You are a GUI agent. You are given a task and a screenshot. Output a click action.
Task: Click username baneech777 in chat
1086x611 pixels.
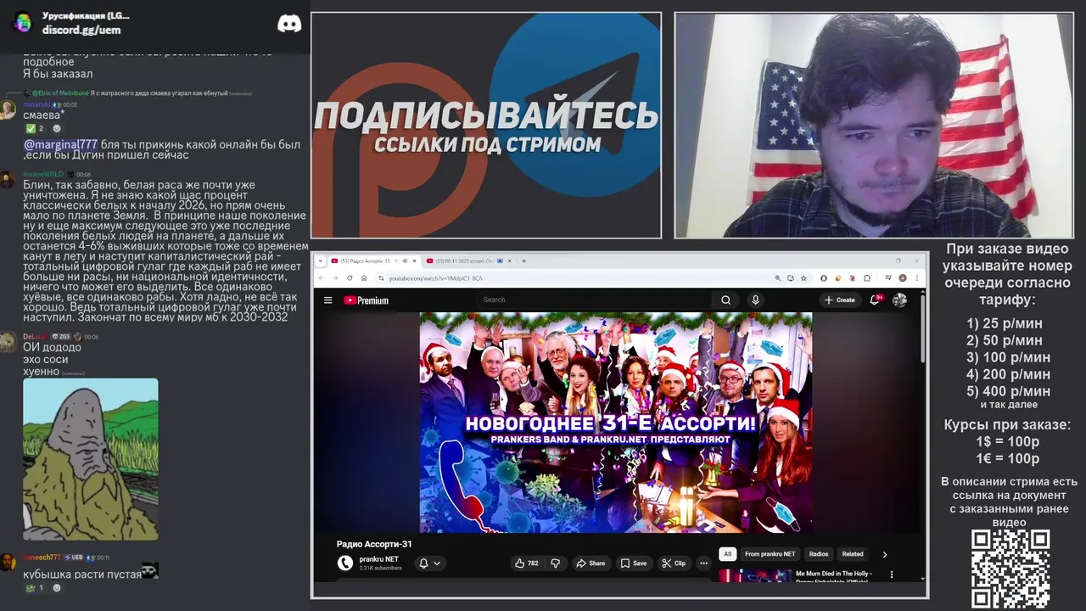click(42, 558)
